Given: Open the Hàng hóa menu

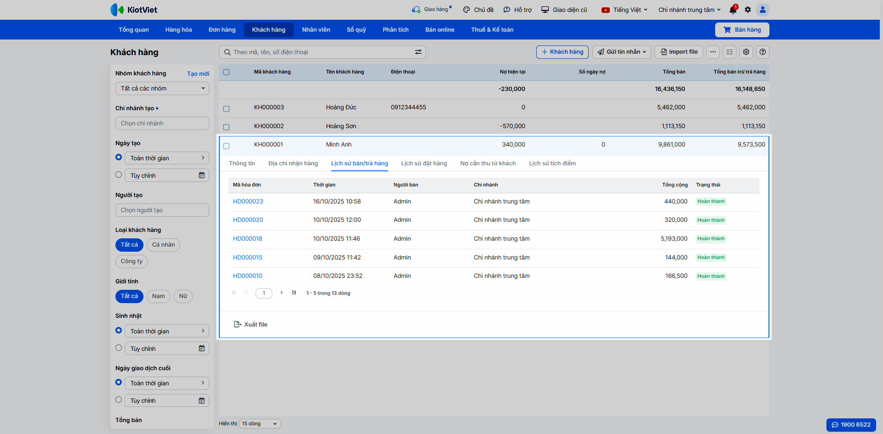Looking at the screenshot, I should 178,30.
